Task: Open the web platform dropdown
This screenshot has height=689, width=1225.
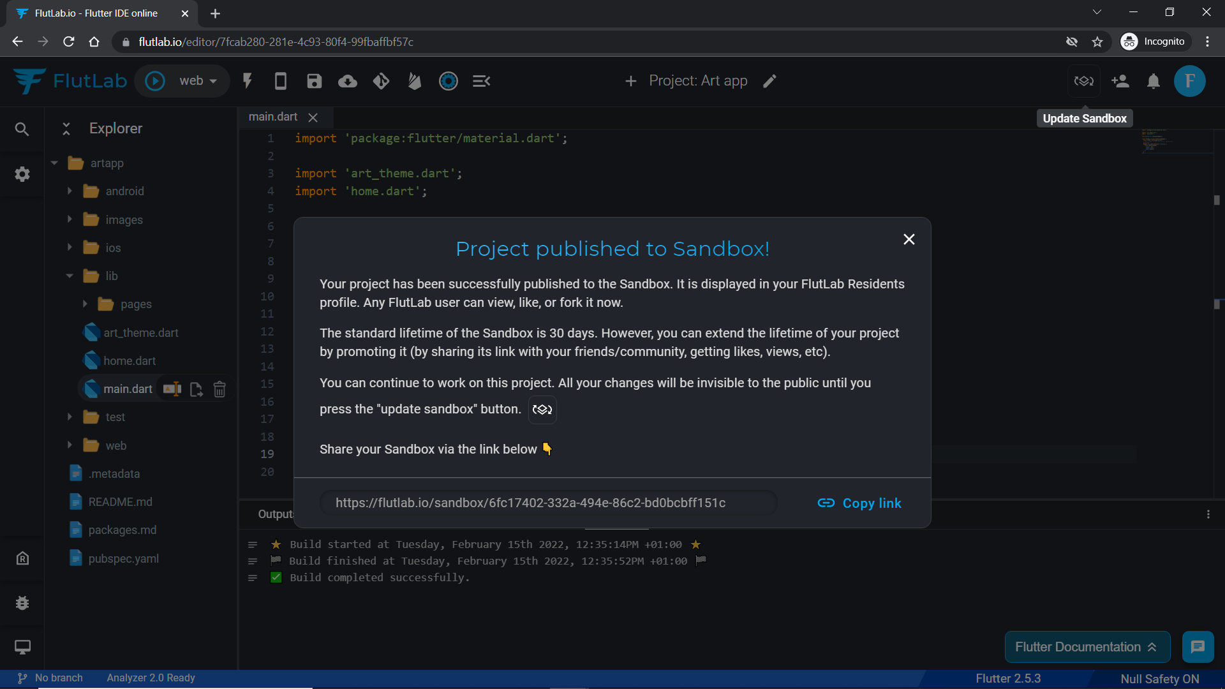Action: 198,81
